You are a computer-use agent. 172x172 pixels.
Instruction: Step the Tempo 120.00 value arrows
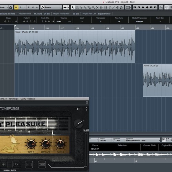coord(111,140)
